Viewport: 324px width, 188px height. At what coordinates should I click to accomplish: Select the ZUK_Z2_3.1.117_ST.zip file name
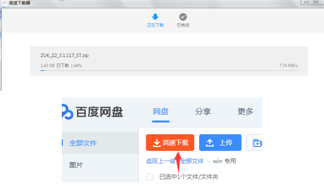click(65, 55)
